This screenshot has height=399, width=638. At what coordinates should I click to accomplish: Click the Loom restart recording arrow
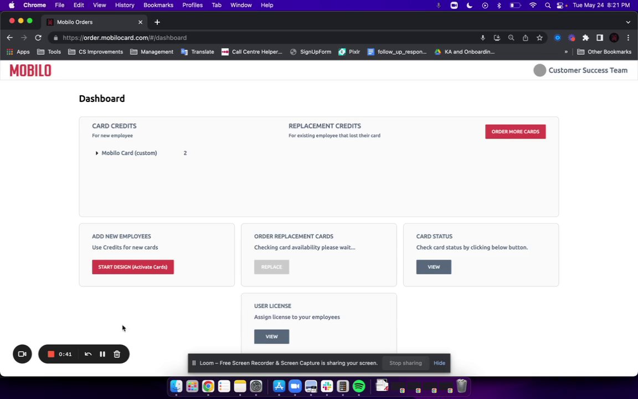tap(88, 354)
